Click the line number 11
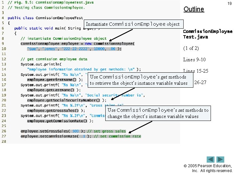The width and height of the screenshot is (234, 176). 4,54
